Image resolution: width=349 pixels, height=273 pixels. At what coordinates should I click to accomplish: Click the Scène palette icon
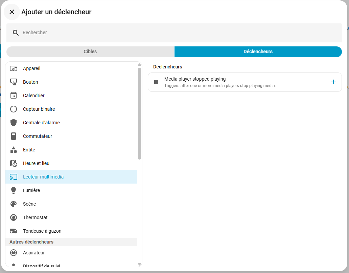point(14,204)
